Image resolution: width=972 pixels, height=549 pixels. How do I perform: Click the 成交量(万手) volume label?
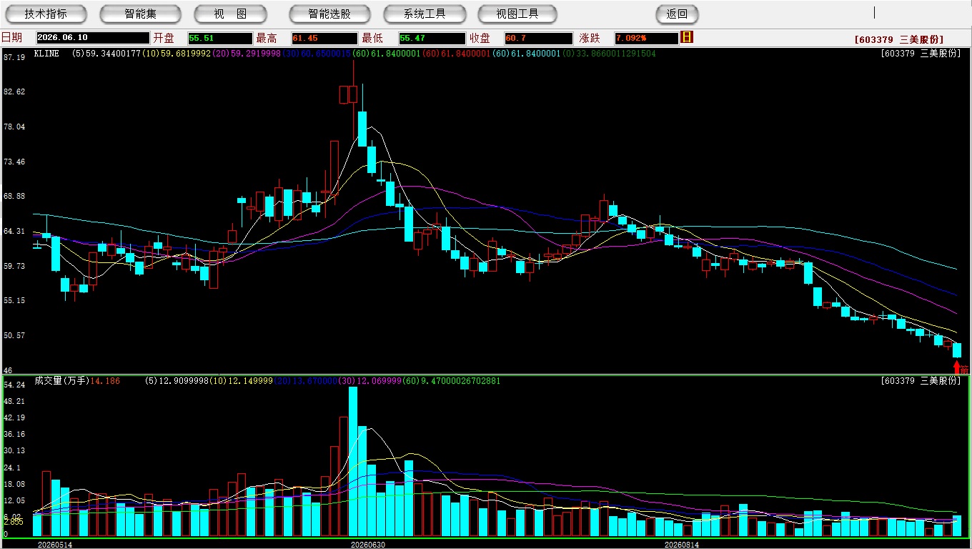tap(61, 381)
